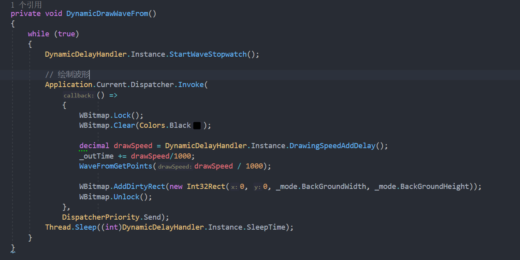Click the "1 个引用" reference count link
The height and width of the screenshot is (260, 520).
click(26, 5)
